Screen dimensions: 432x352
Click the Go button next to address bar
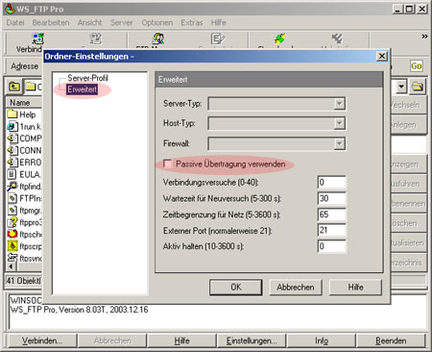(x=417, y=66)
